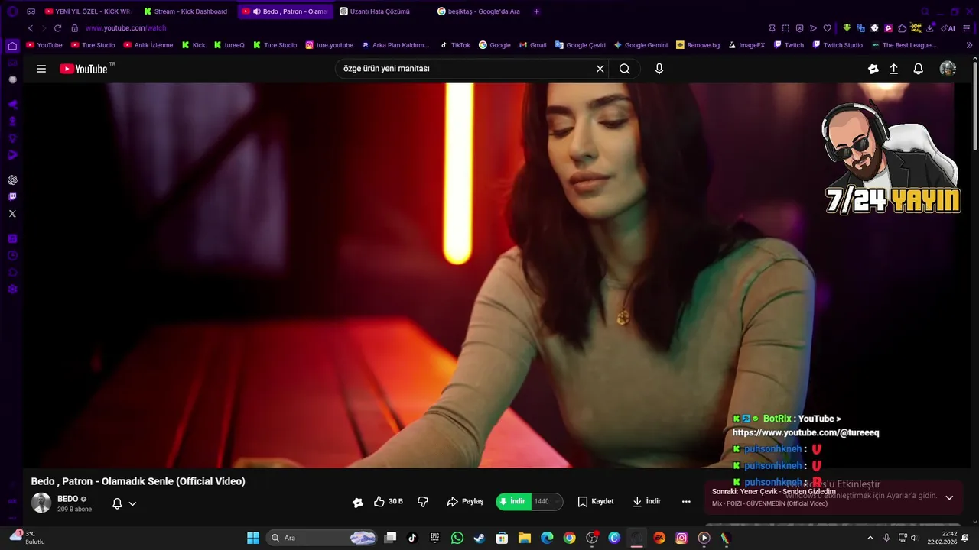This screenshot has width=979, height=550.
Task: Open X in the browser sidebar
Action: point(12,214)
